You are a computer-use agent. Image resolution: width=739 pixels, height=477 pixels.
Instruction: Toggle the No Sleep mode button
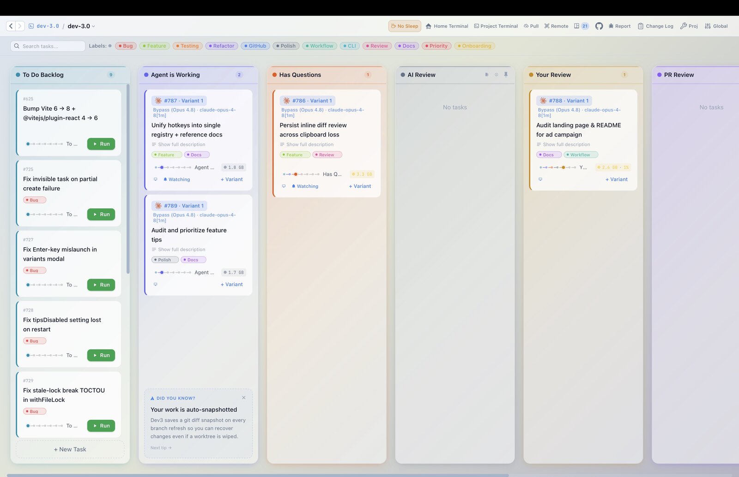pyautogui.click(x=405, y=26)
